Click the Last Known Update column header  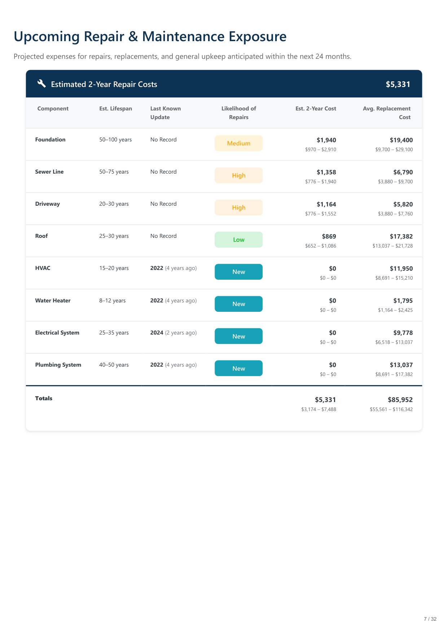[166, 113]
